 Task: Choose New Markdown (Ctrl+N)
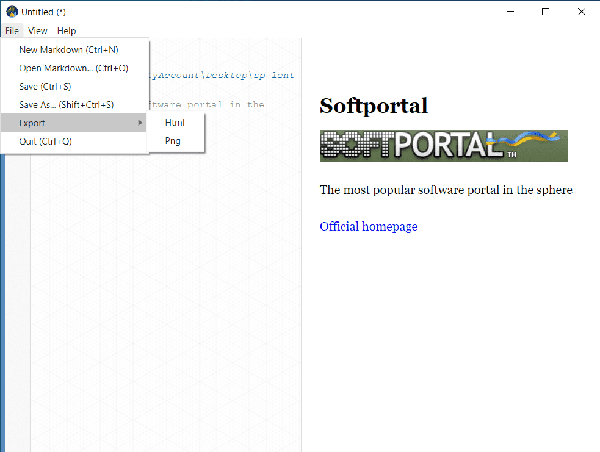click(x=74, y=49)
